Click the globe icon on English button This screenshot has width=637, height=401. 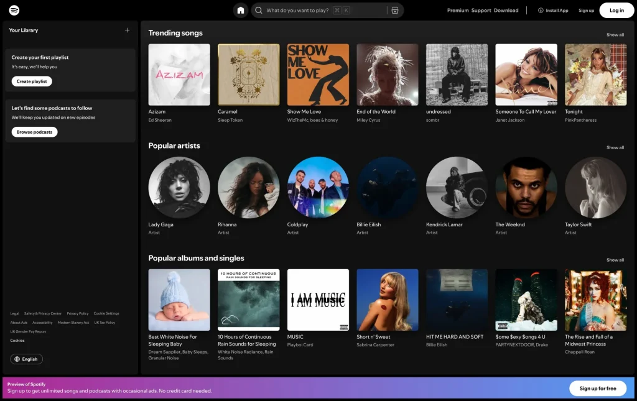coord(17,359)
